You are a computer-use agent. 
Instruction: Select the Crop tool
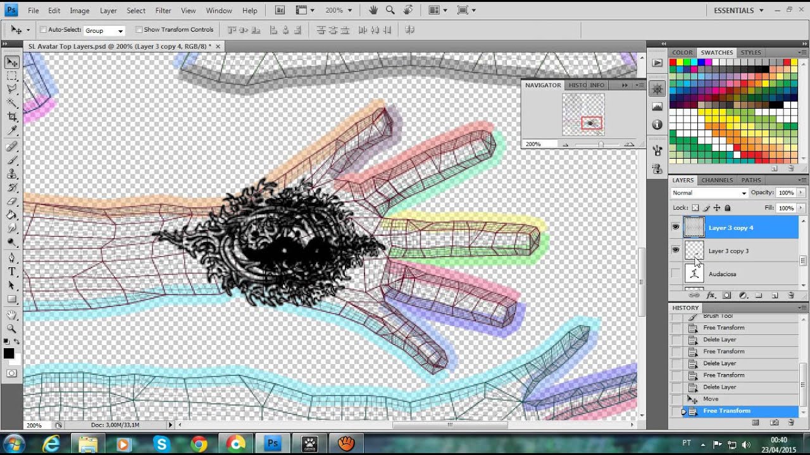point(12,116)
